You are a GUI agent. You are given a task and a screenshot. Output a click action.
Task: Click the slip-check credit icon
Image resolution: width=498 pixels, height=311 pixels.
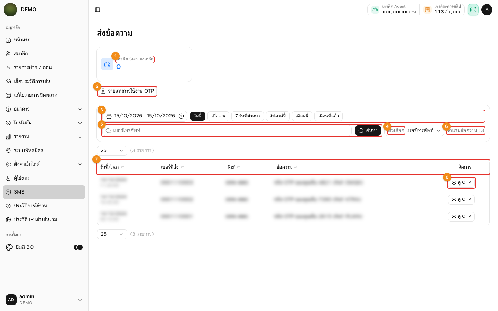tap(427, 10)
